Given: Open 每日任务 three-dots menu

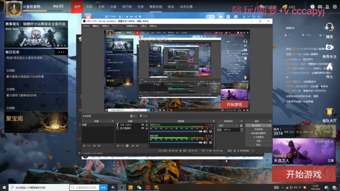Looking at the screenshot, I should [61, 52].
